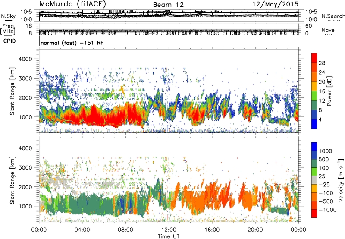Click the grey -25 to 25 Velocity colorbar segment
Viewport: 345px width, 239px height.
tap(314, 180)
